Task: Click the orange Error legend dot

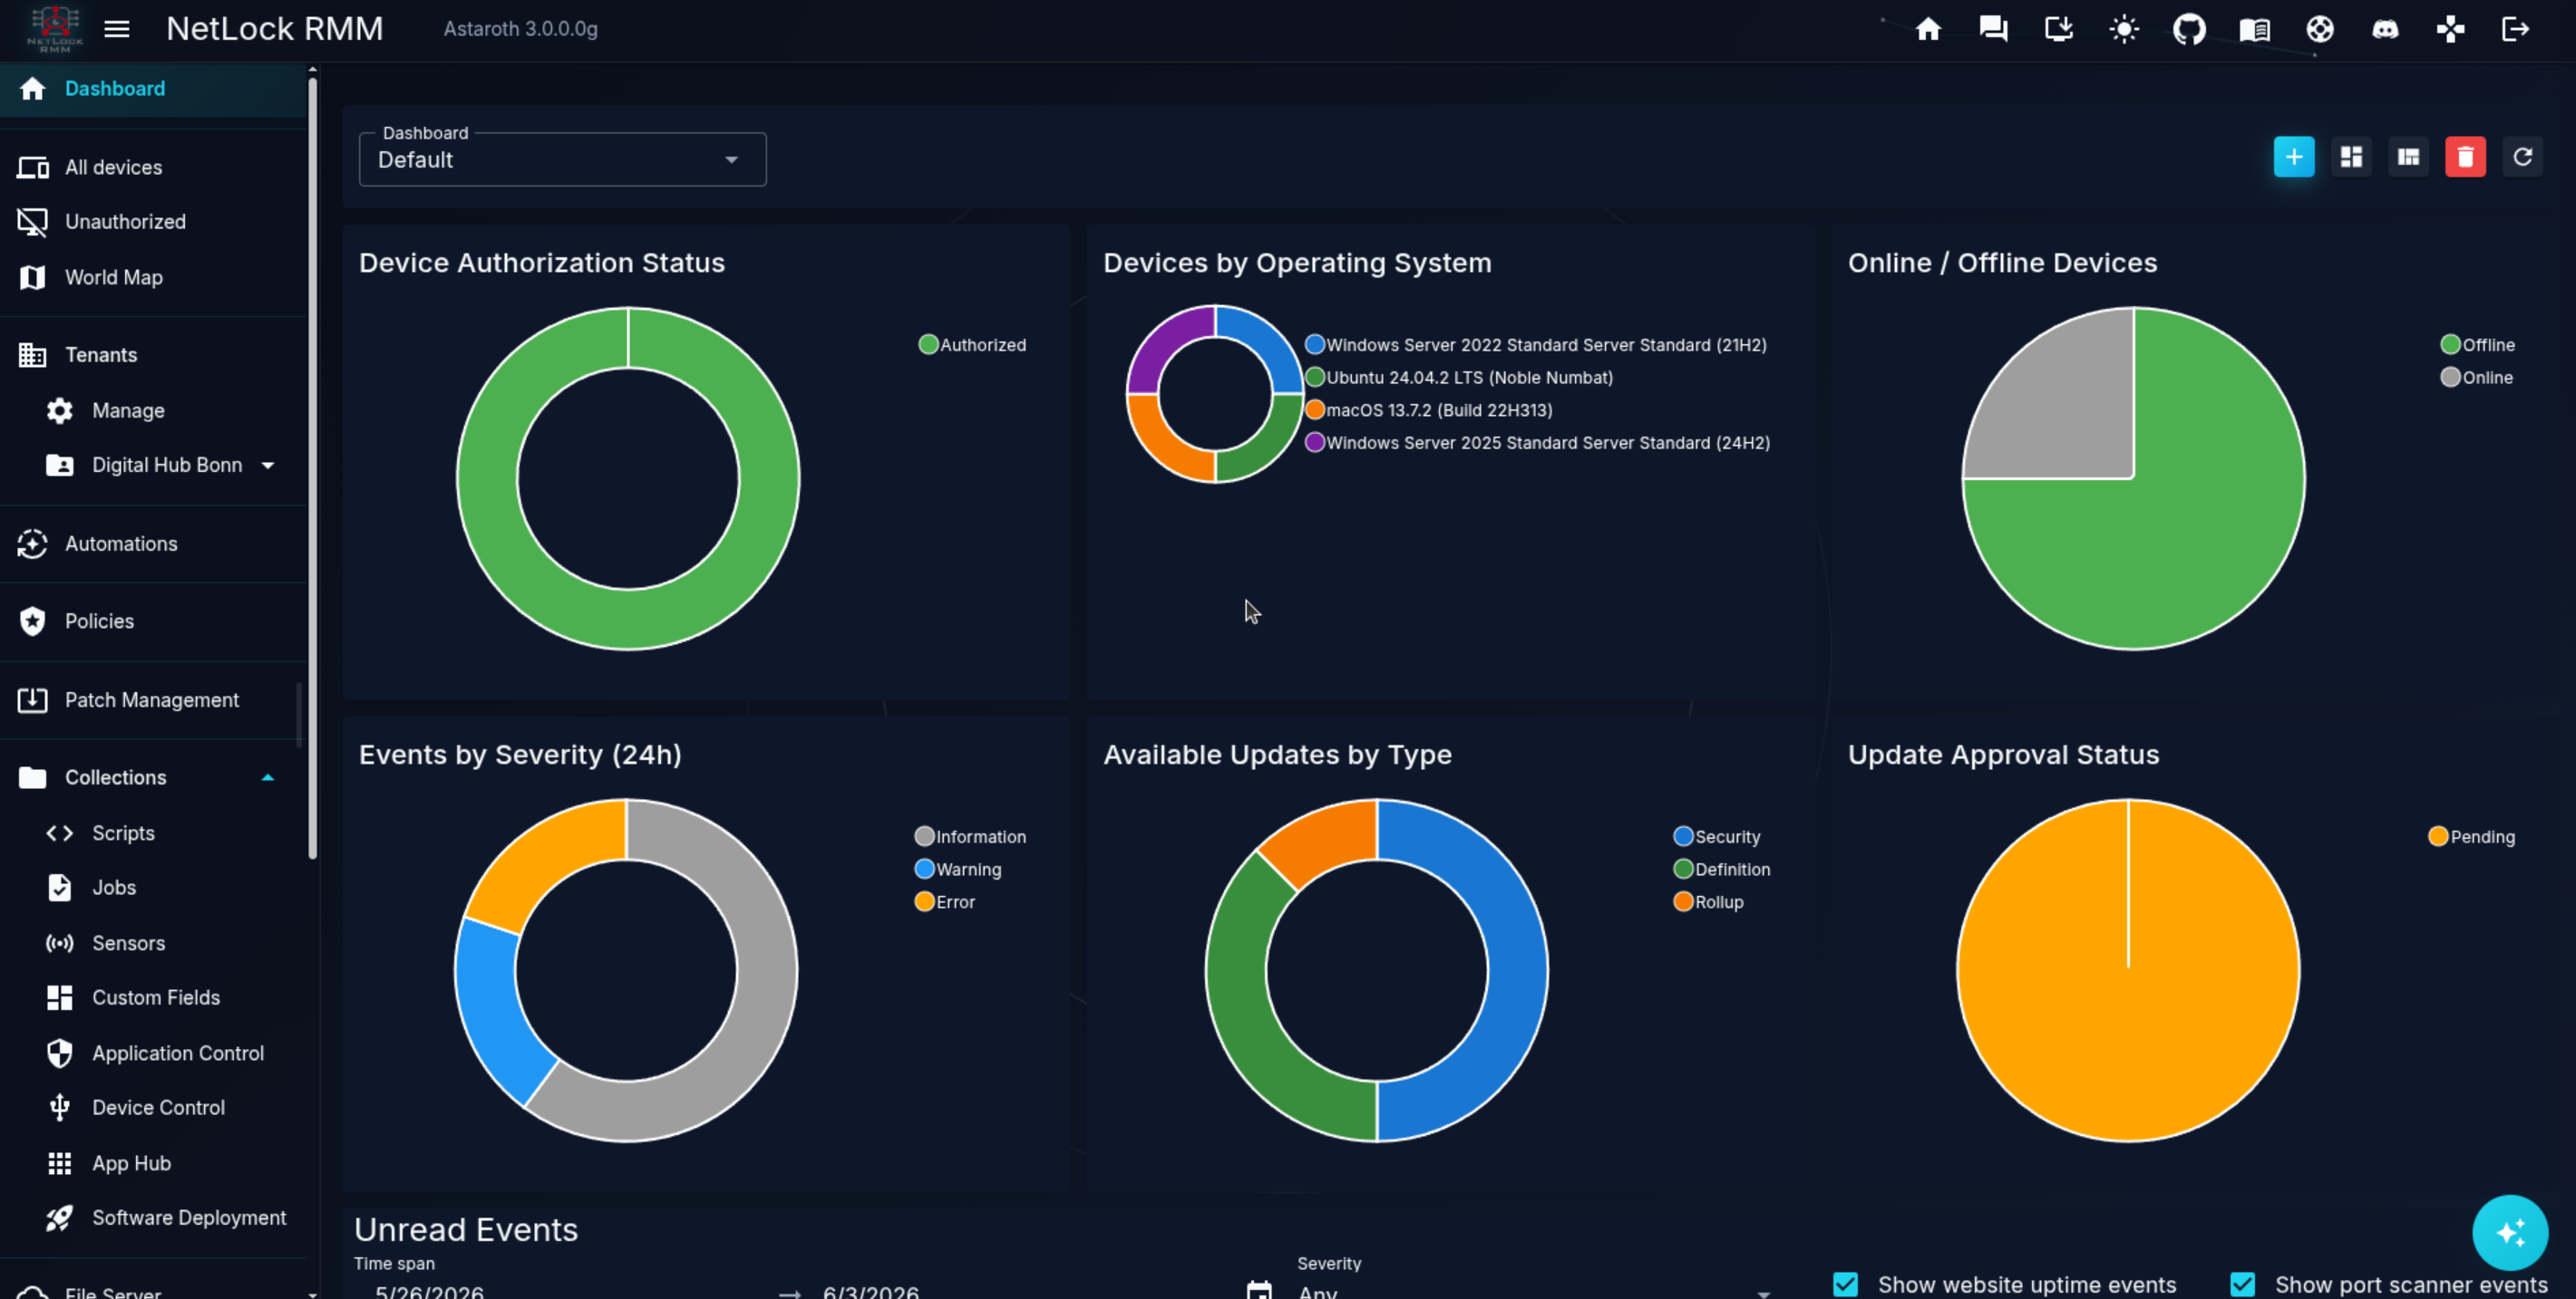Action: 924,901
